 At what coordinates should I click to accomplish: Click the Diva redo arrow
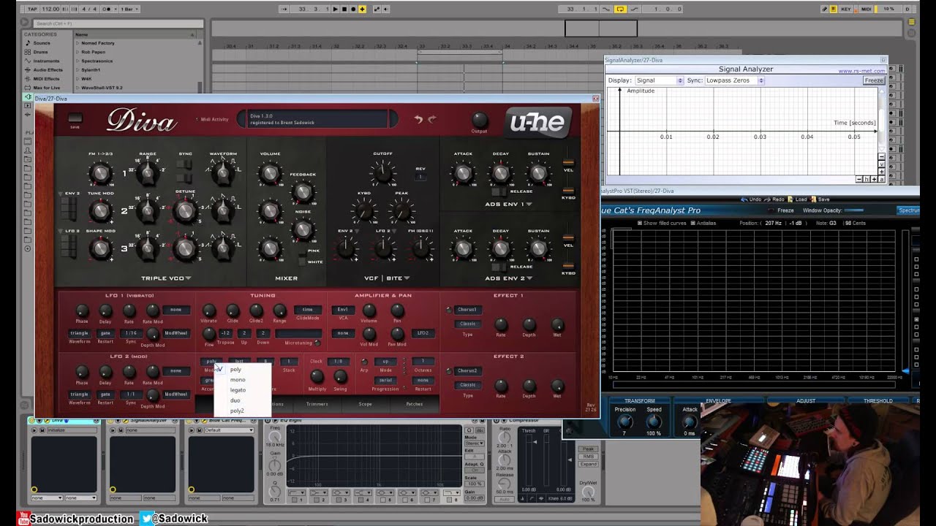431,119
